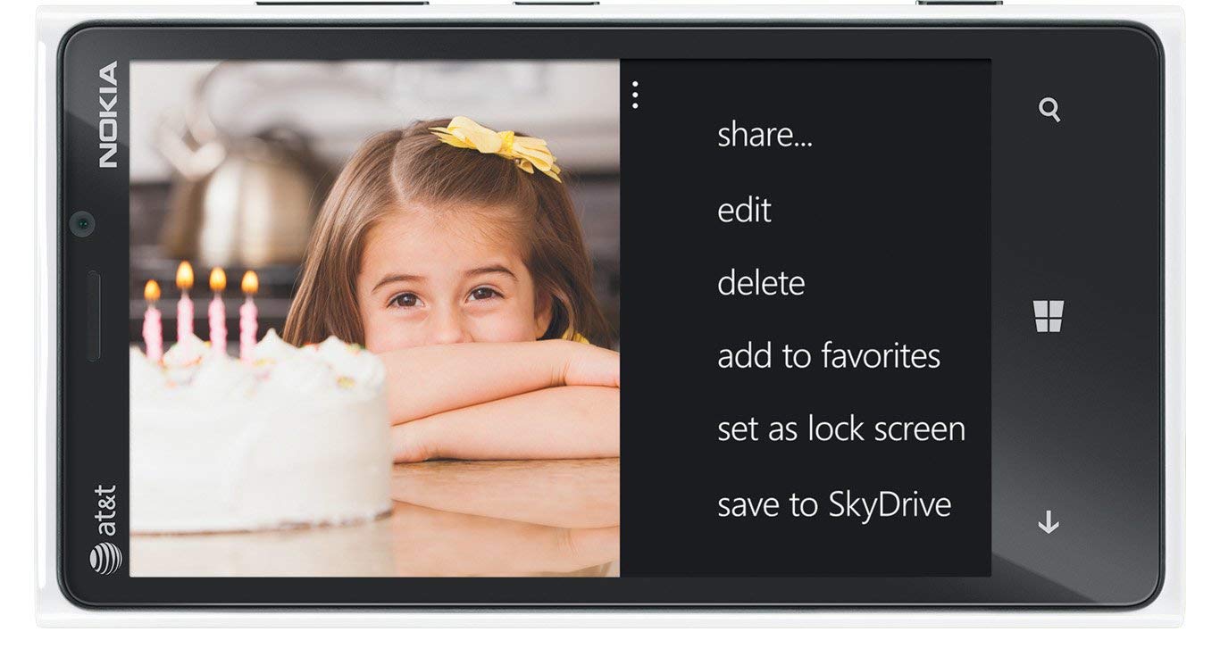
Task: Select edit from the photo menu
Action: click(744, 210)
